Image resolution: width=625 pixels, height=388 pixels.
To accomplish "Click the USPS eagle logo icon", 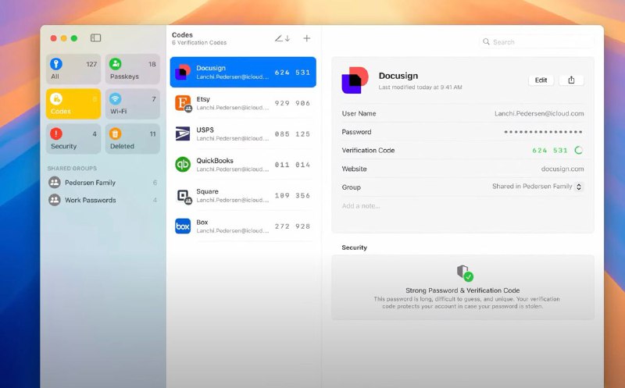I will [x=183, y=133].
